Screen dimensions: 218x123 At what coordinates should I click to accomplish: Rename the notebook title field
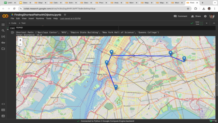38,15
